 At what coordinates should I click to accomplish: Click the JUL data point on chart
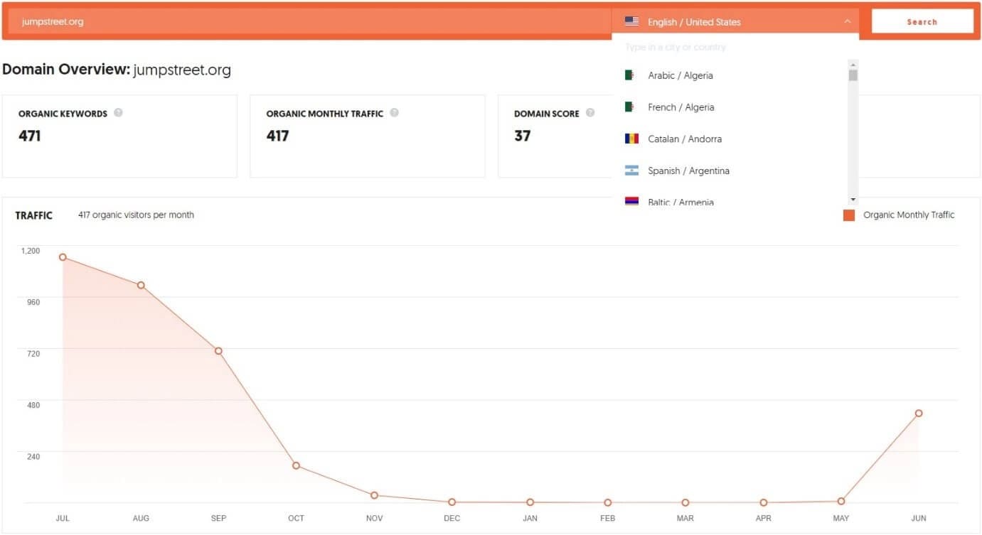pyautogui.click(x=63, y=257)
